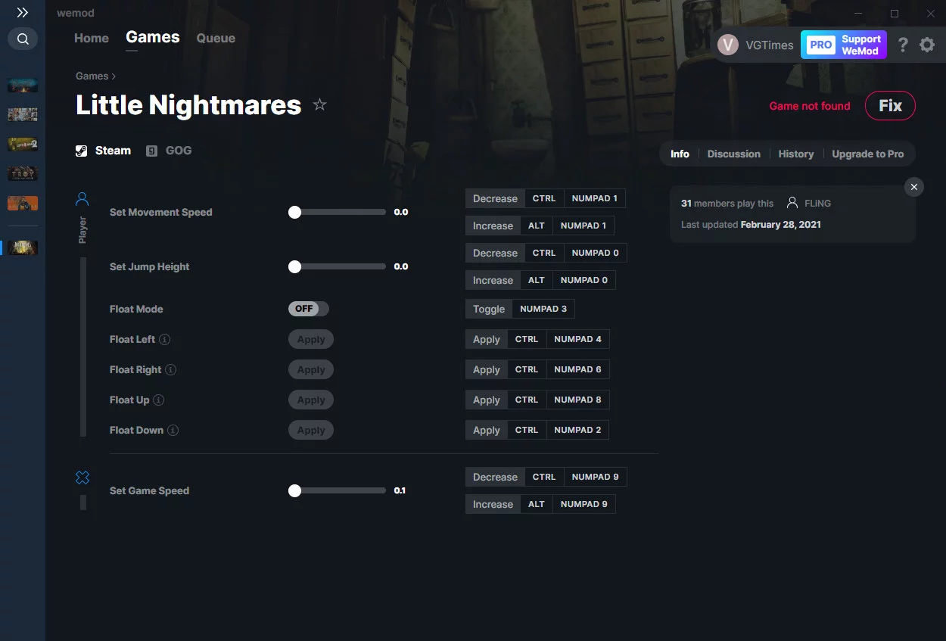This screenshot has width=946, height=641.
Task: Click the FLING author name
Action: (x=817, y=203)
